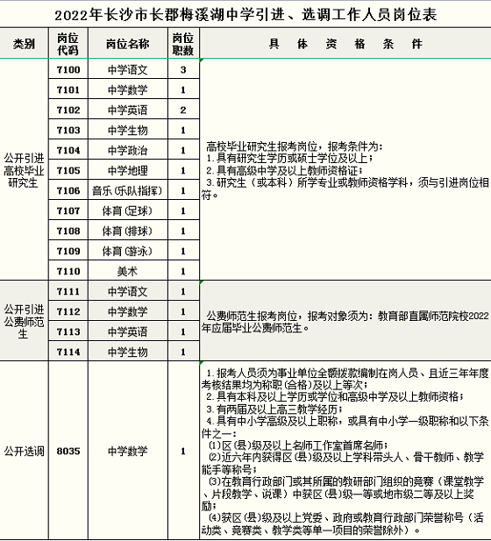Select post code cell 8035
Viewport: 491px width, 541px height.
[68, 451]
